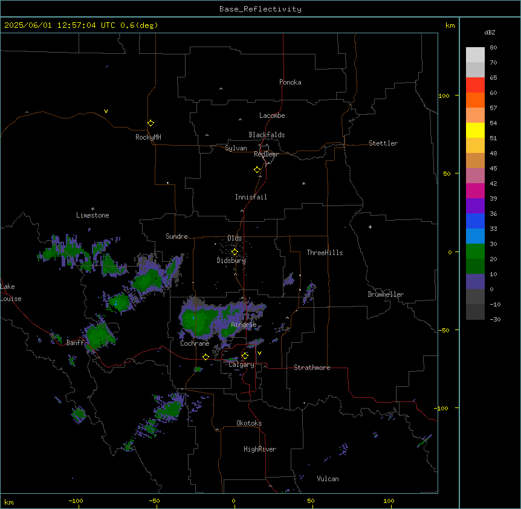Viewport: 521px width, 509px height.
Task: Select the Innisfail label
Action: pos(251,197)
